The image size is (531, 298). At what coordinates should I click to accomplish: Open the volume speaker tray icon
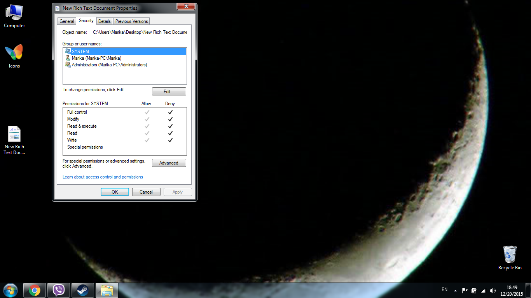pyautogui.click(x=493, y=290)
